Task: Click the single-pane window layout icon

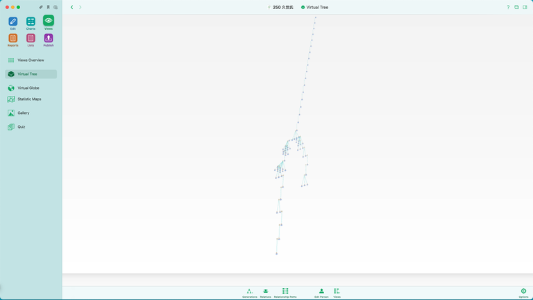Action: click(x=516, y=7)
